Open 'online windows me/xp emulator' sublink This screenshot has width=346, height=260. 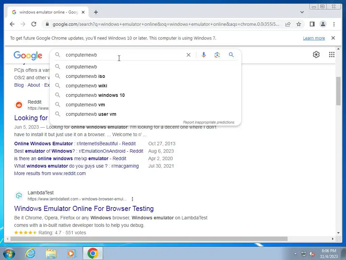[x=70, y=158]
